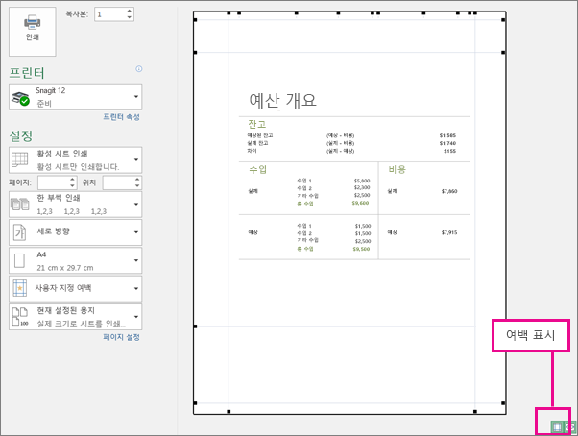The image size is (578, 436).
Task: Click the right margin handle at preview bottom
Action: click(475, 411)
